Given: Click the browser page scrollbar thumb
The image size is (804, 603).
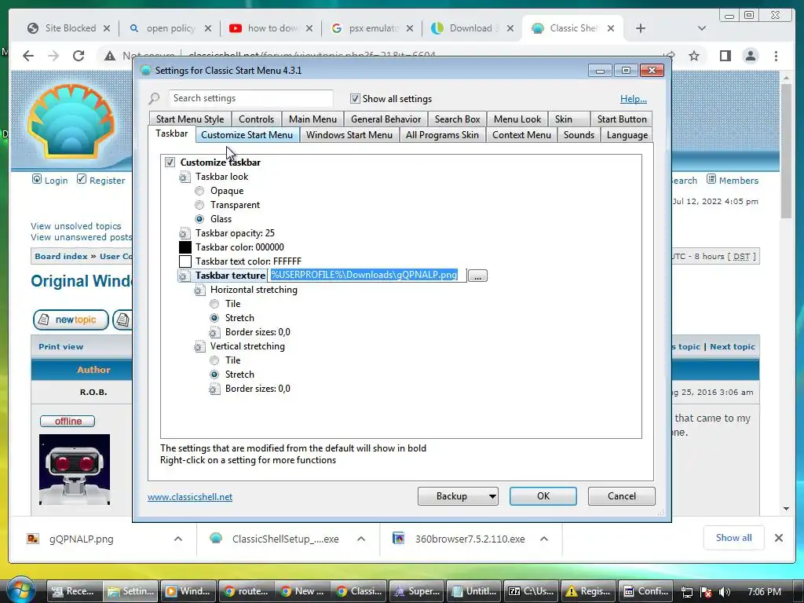Looking at the screenshot, I should point(786,152).
